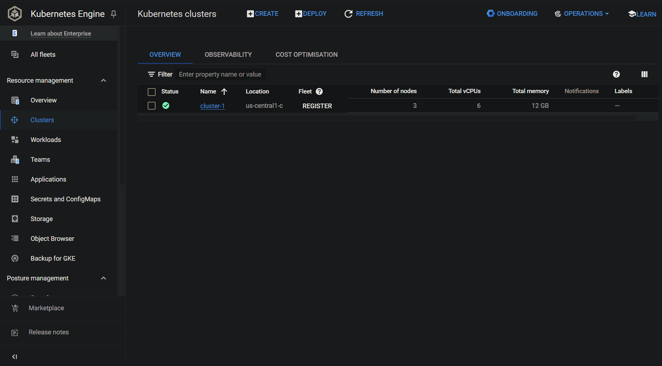Select the Teams item in navigation

[x=40, y=159]
